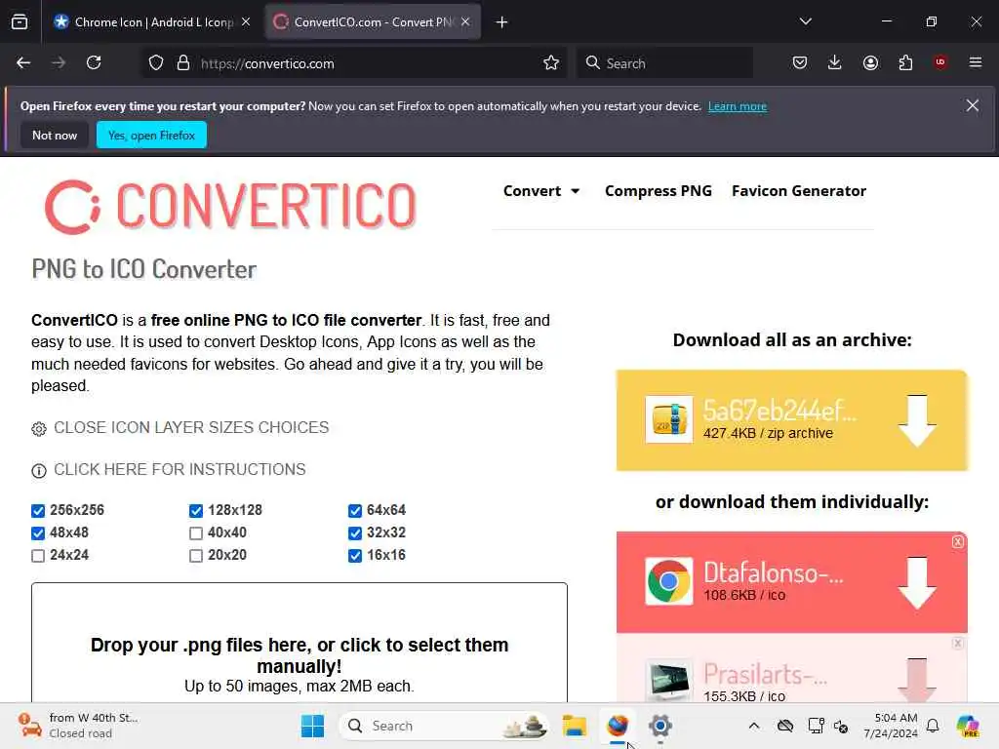Screen dimensions: 999x749
Task: Download zip archive via white arrow
Action: tap(917, 420)
